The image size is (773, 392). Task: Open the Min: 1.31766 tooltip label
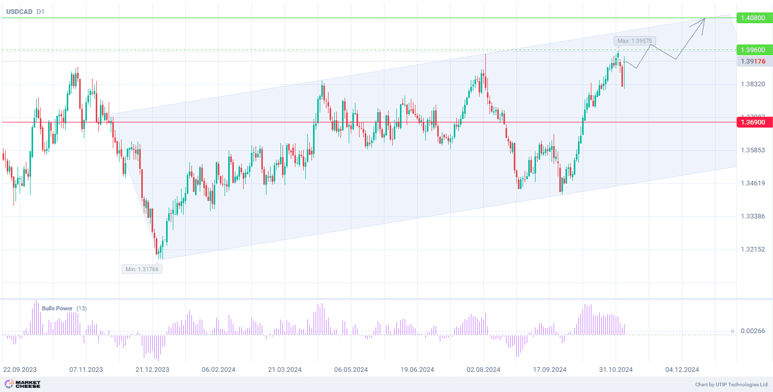(142, 269)
